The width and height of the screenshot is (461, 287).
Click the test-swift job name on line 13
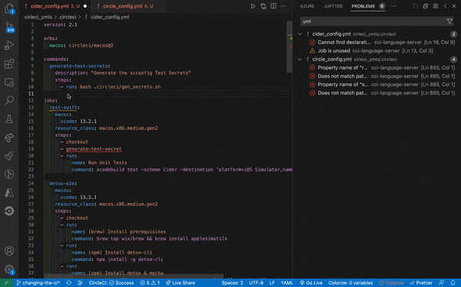pyautogui.click(x=63, y=107)
